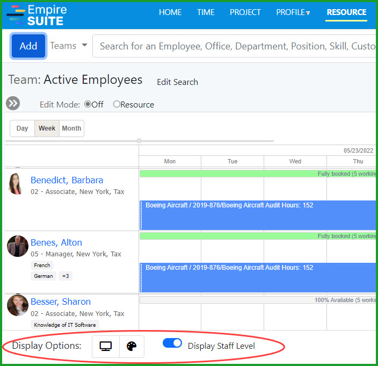
Task: Click the timeline zoom slider handle
Action: (x=139, y=141)
